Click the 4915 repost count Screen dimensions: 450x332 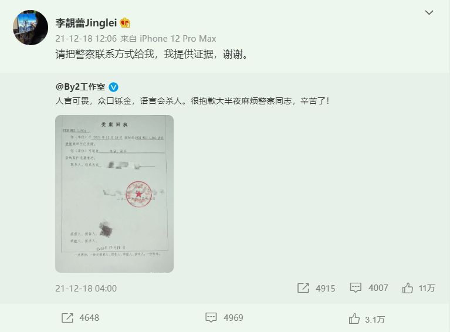326,288
